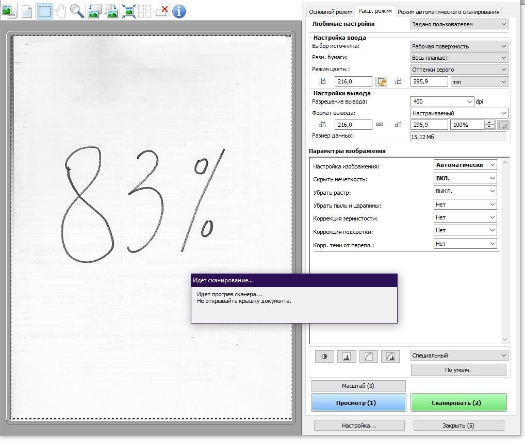Click output height field 295,9
Viewport: 525px width, 442px height.
tap(429, 125)
